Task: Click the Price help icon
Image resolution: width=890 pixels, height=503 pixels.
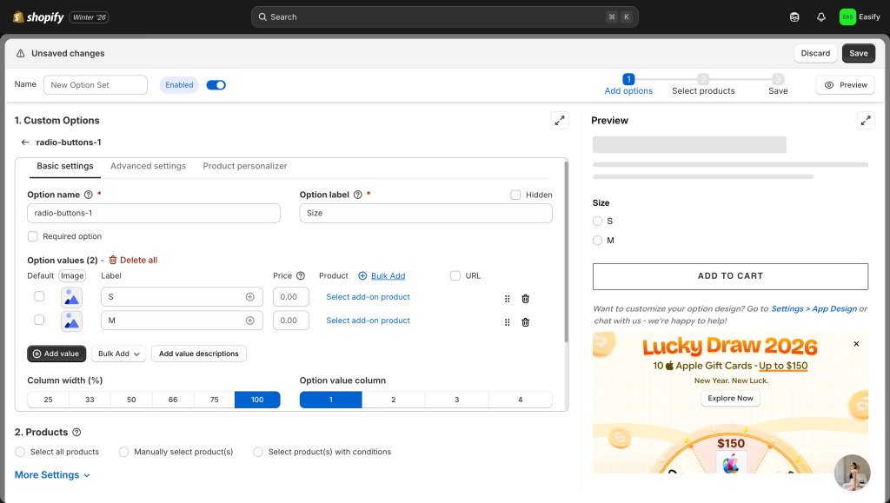Action: pos(301,276)
